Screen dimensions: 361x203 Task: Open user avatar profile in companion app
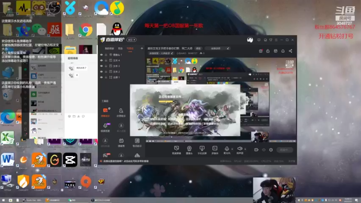click(250, 40)
